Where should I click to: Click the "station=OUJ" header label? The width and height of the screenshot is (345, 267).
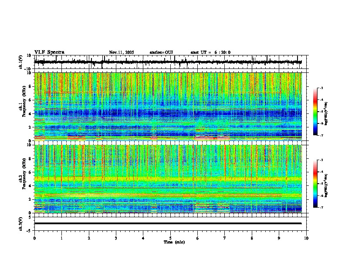coord(161,52)
